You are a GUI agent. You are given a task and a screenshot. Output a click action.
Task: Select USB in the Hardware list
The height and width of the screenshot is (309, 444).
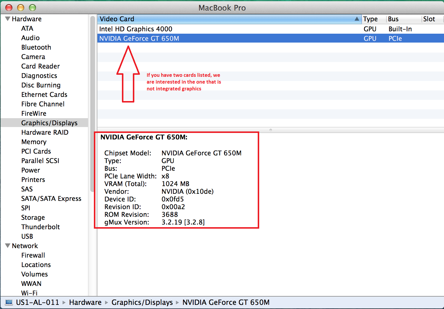coord(27,236)
